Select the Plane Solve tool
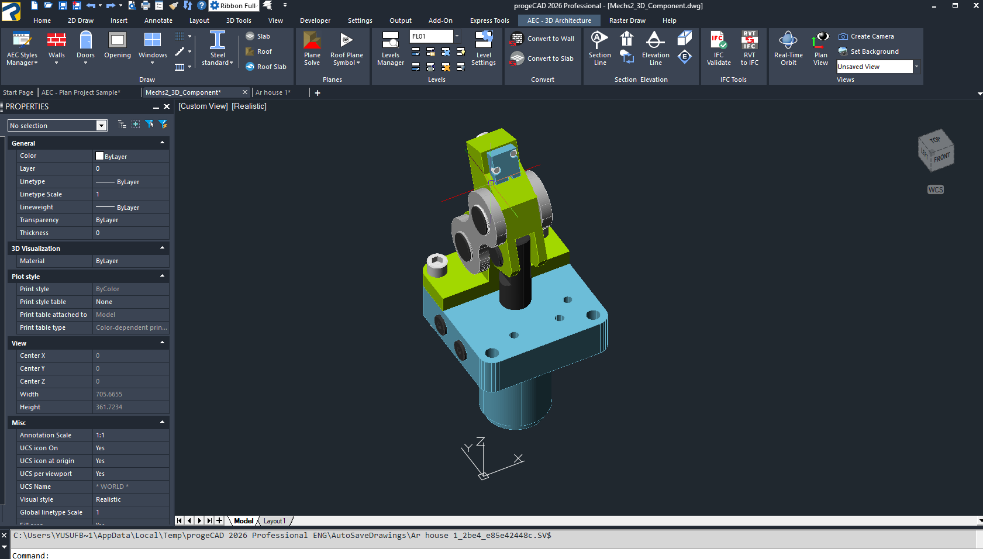The image size is (983, 559). [x=312, y=49]
